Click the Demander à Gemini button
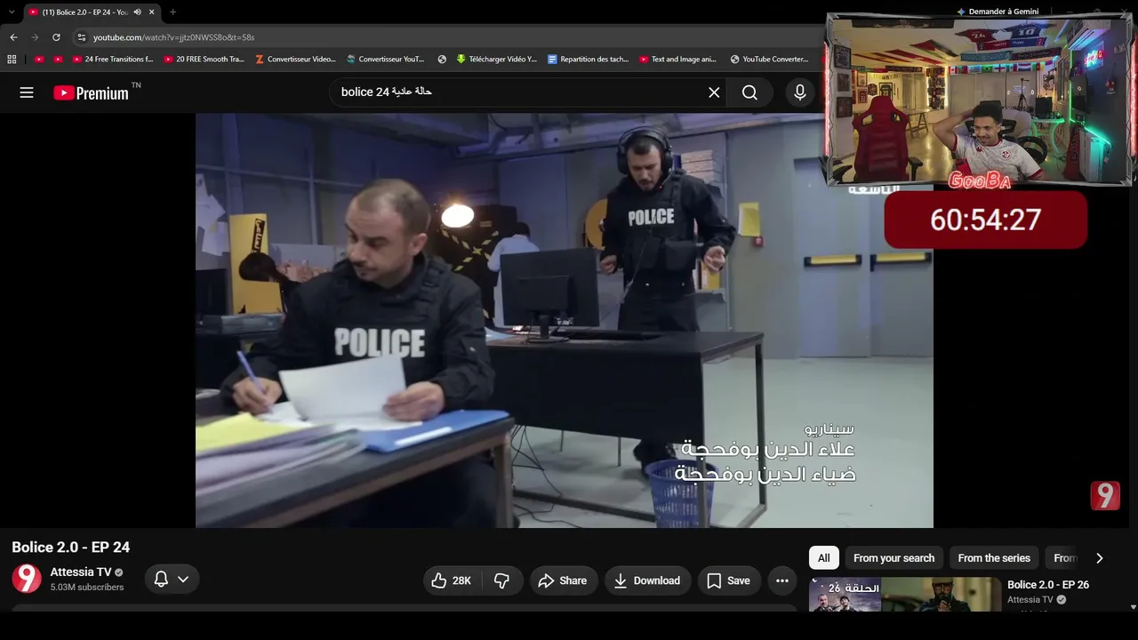Screen dimensions: 1138x640 (x=998, y=12)
